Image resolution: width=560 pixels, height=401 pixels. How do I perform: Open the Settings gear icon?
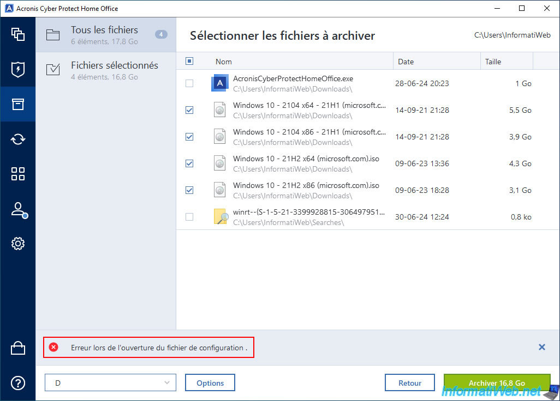(x=18, y=244)
